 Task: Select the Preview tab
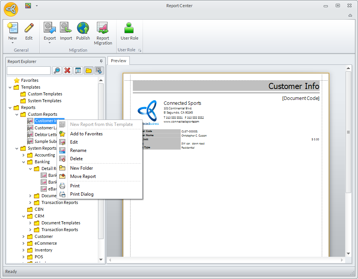click(x=118, y=61)
